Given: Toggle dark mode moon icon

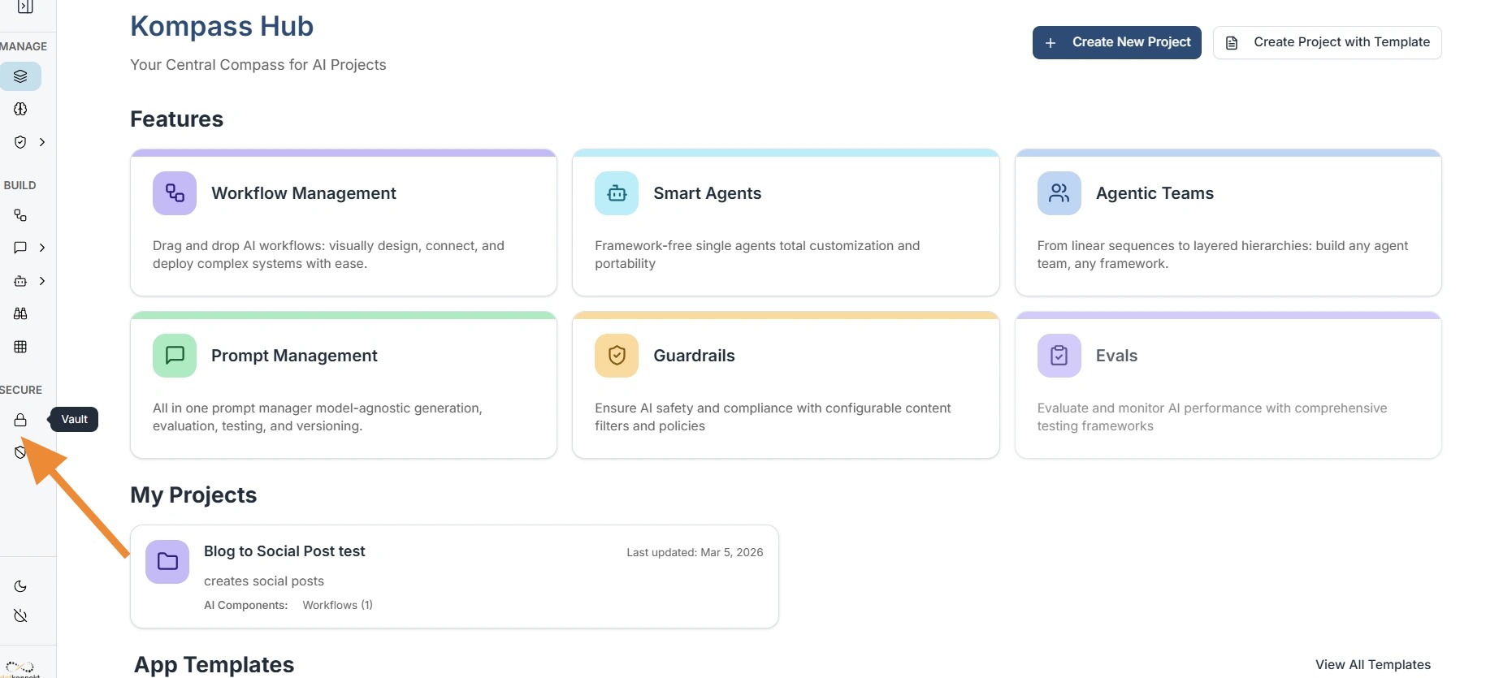Looking at the screenshot, I should 20,586.
